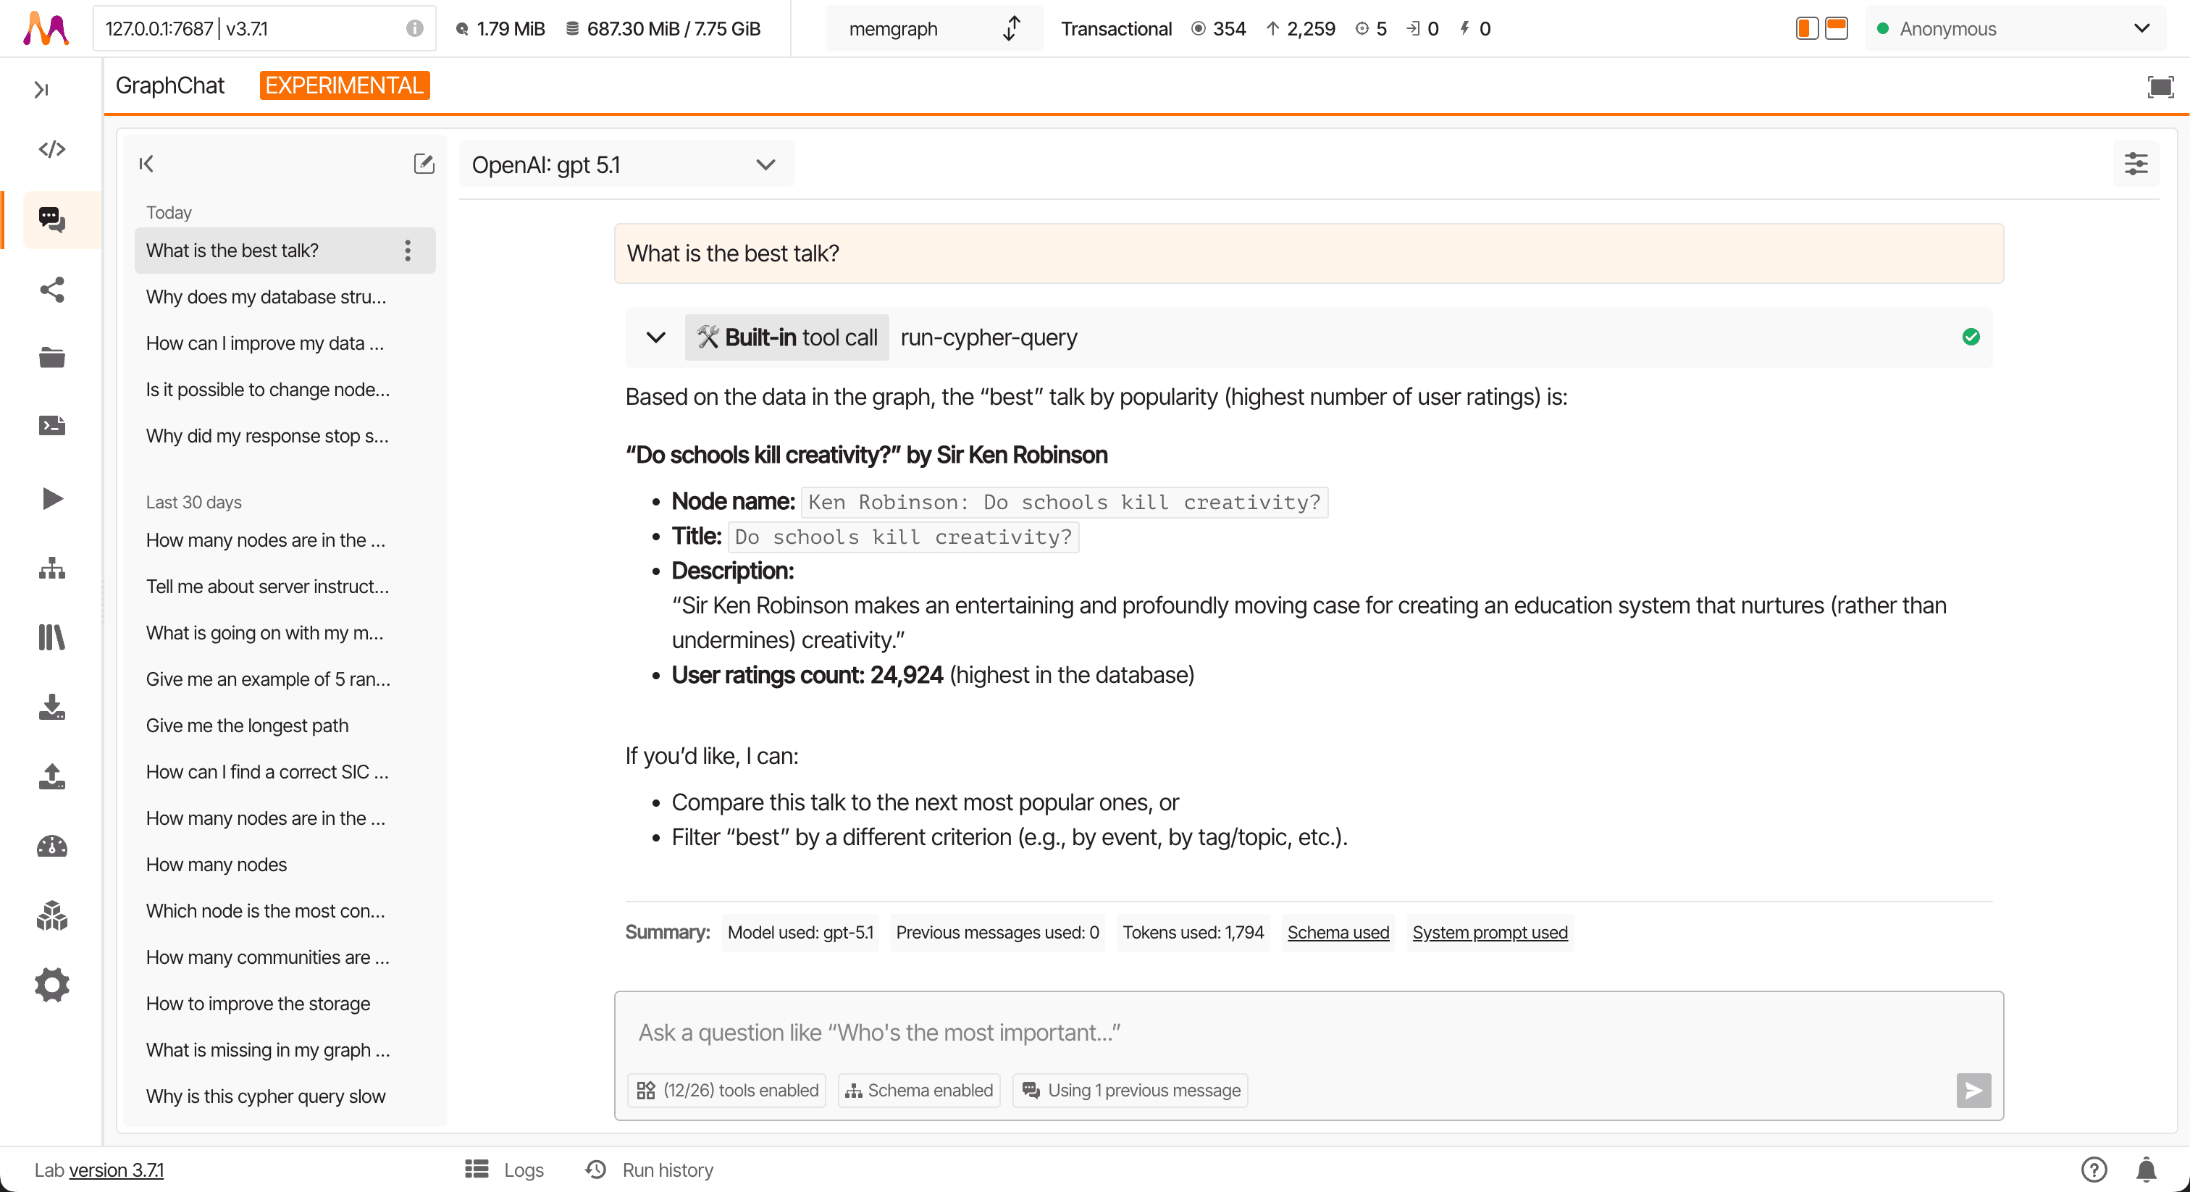
Task: Toggle the Schema enabled option
Action: tap(919, 1090)
